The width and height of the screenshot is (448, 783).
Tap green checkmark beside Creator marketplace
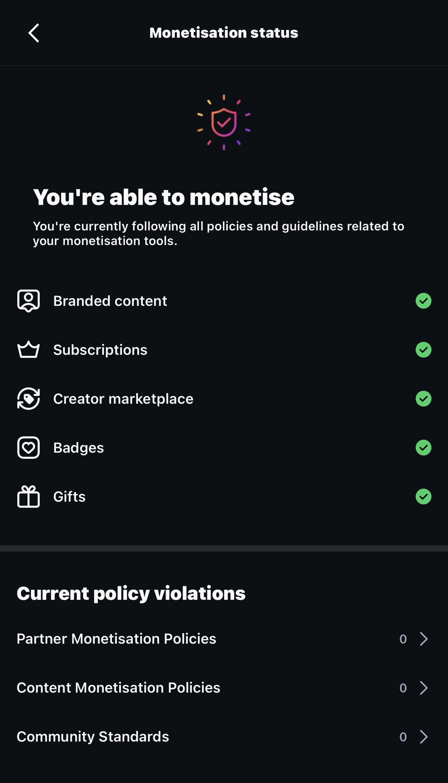coord(423,399)
